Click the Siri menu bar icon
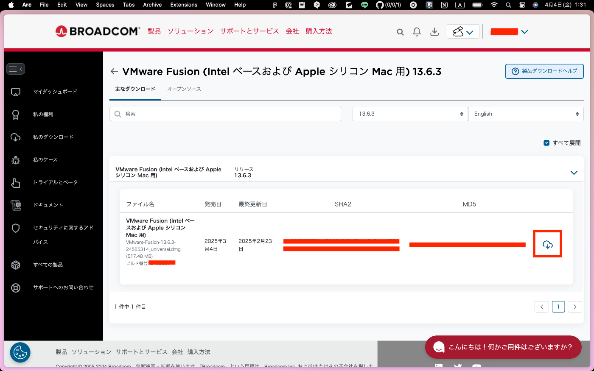Screen dimensions: 594x371 pos(535,5)
